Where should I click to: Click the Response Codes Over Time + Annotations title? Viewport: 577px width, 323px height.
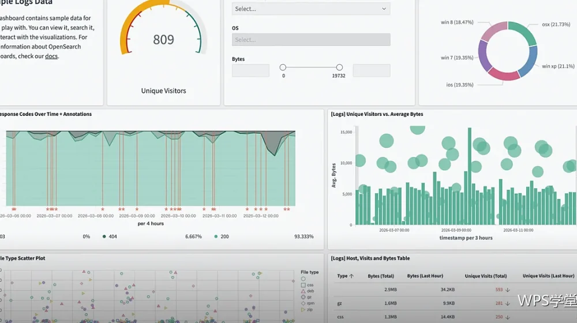click(46, 114)
